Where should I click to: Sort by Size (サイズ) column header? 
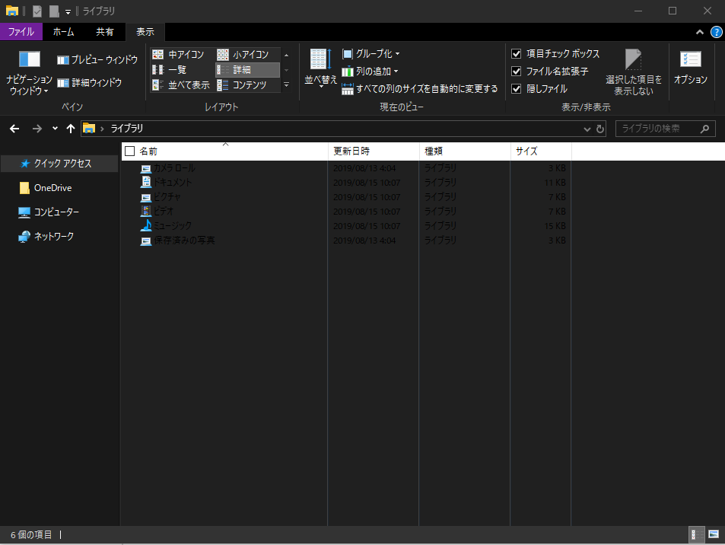pyautogui.click(x=541, y=151)
